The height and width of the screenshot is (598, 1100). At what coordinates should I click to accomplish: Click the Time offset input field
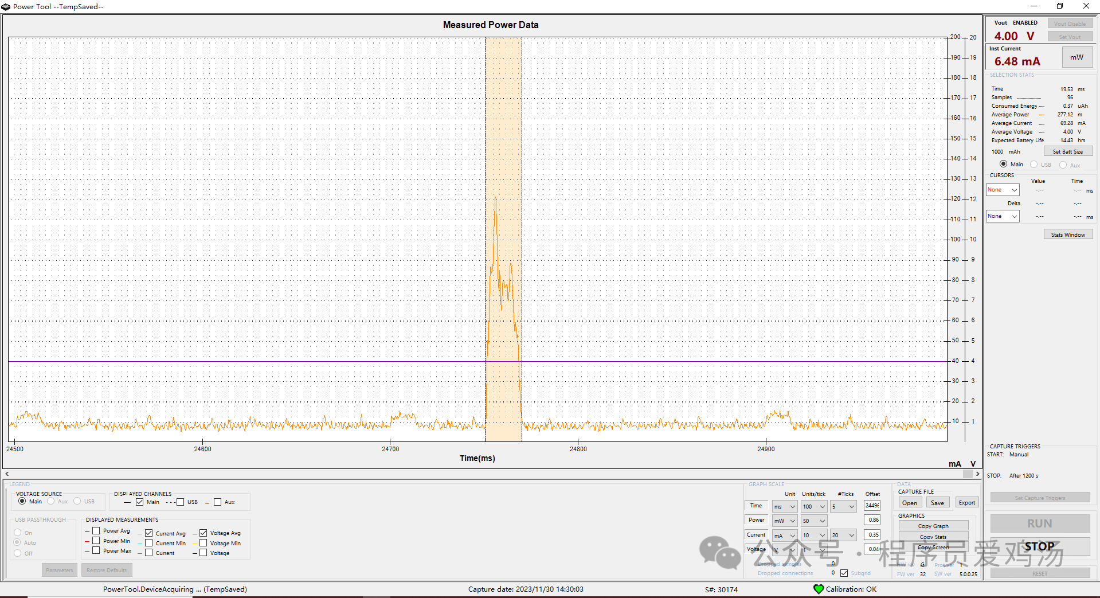point(872,506)
